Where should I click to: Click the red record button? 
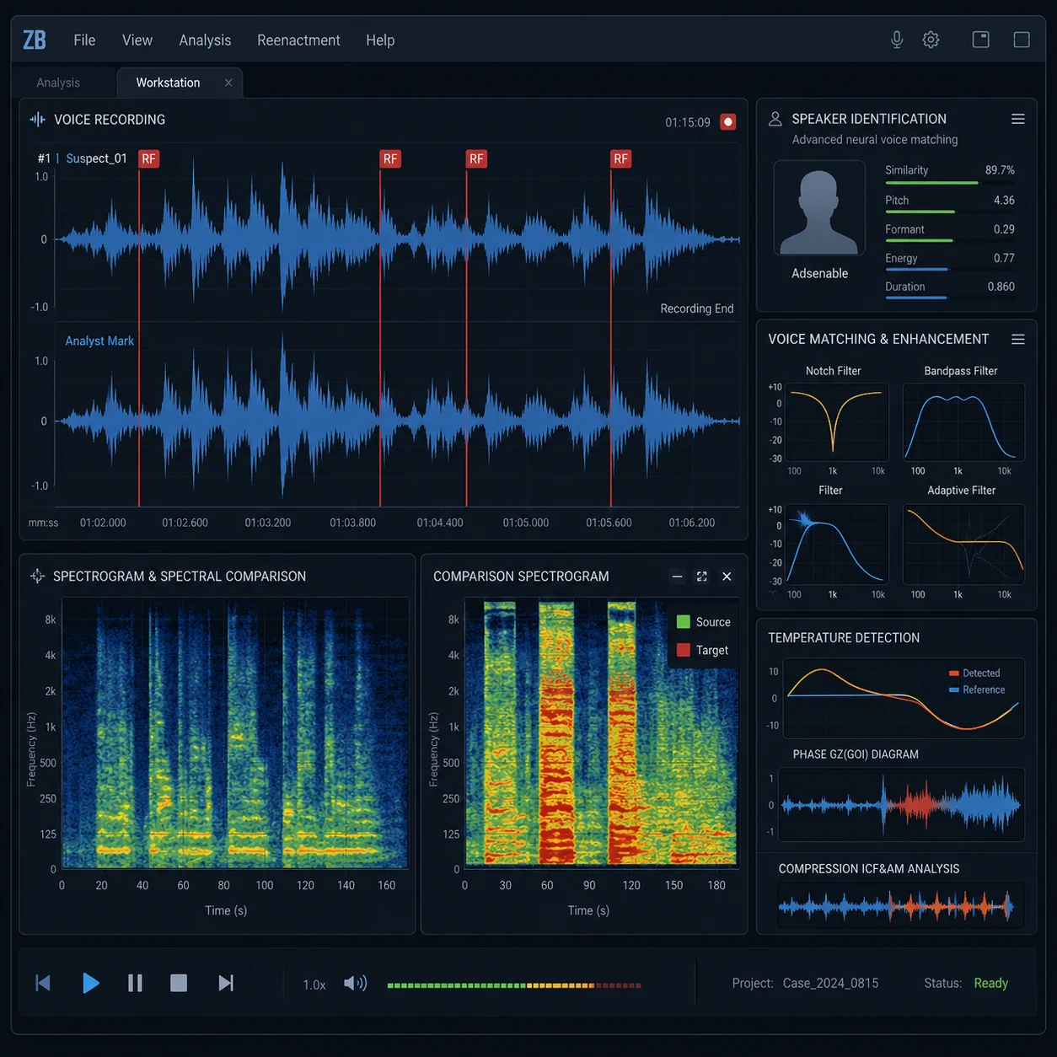[728, 122]
